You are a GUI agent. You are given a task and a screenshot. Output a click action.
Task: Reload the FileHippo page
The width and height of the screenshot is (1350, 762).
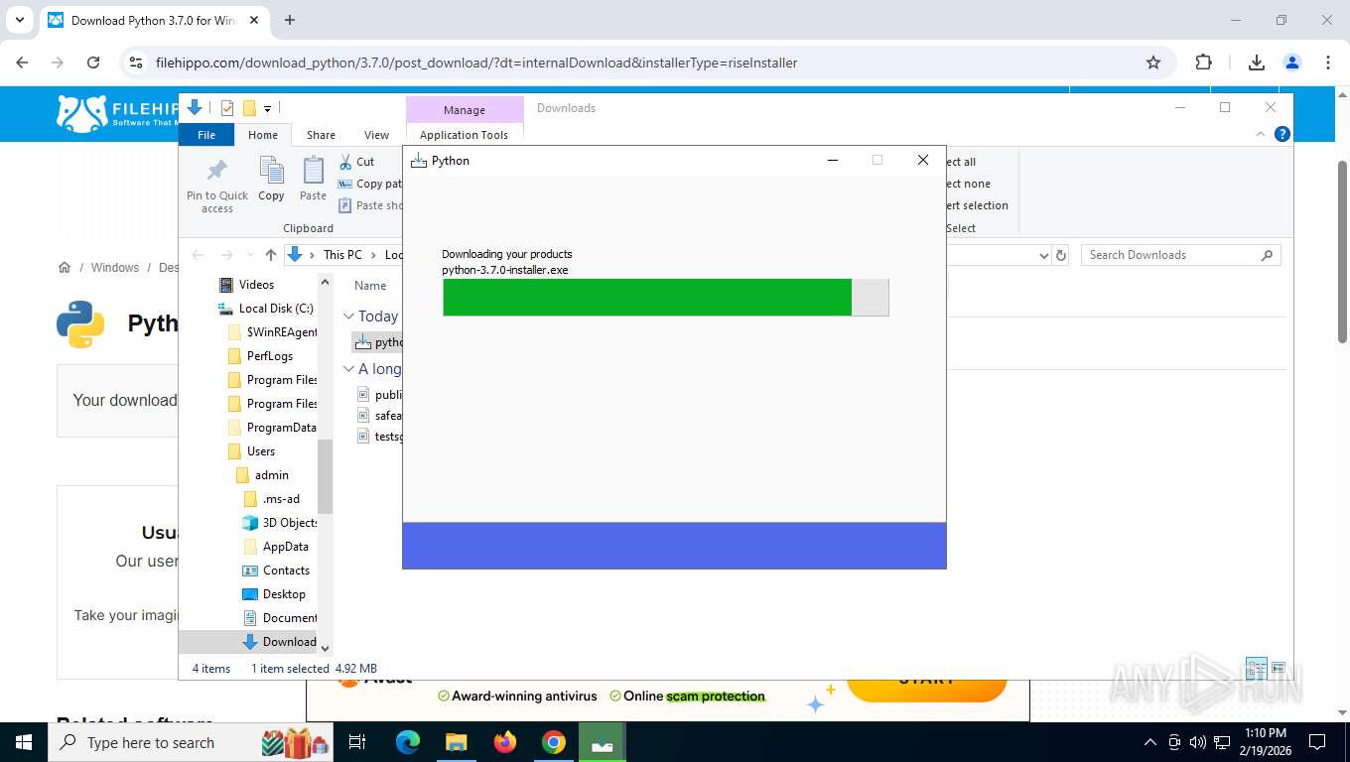coord(93,63)
